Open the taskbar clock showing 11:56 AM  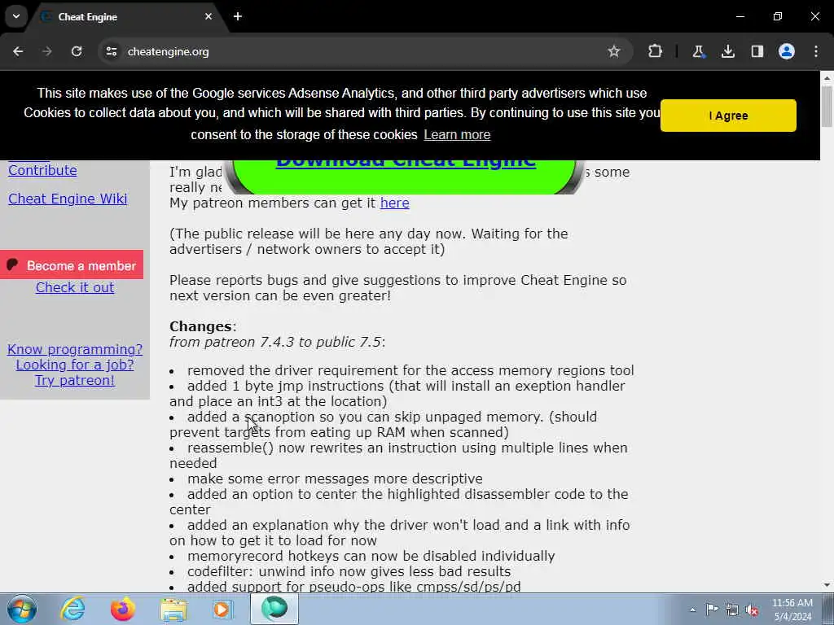(792, 610)
